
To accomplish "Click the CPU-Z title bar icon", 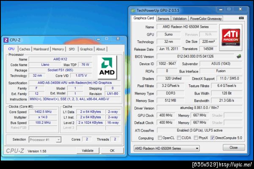I will pyautogui.click(x=6, y=40).
